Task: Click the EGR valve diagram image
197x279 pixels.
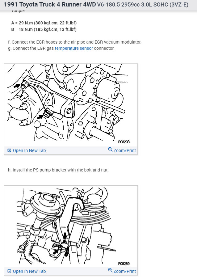Action: (71, 226)
